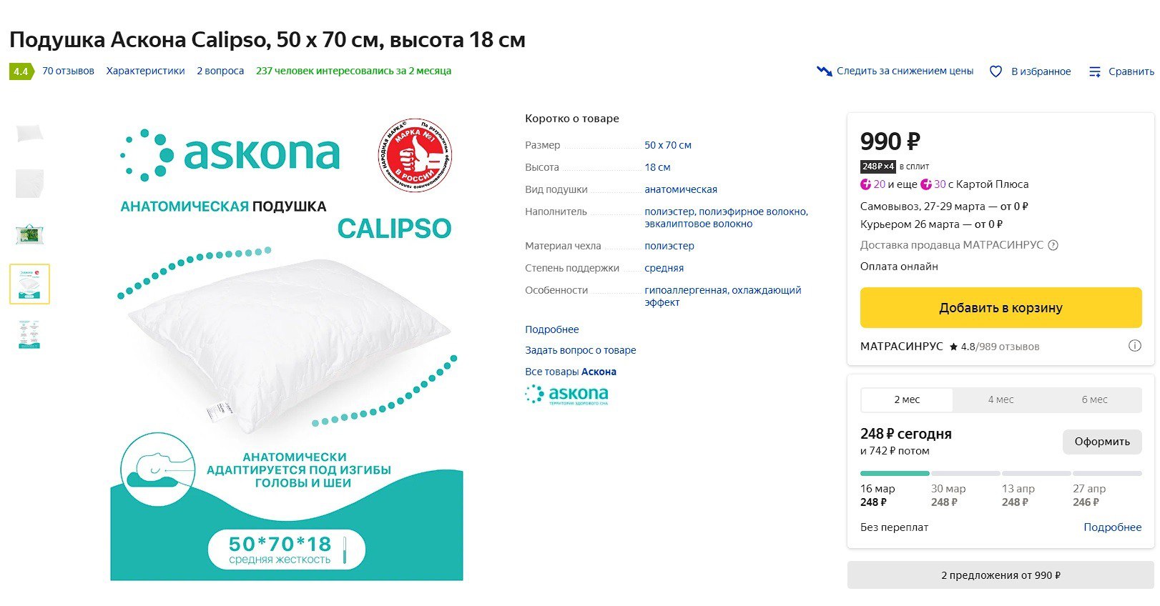Click the split payment progress bar

tap(1001, 473)
